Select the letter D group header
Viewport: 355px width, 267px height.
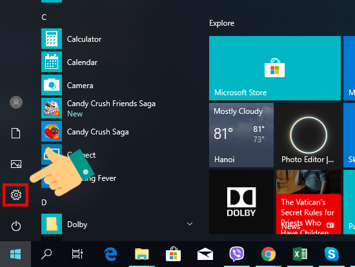pos(44,202)
